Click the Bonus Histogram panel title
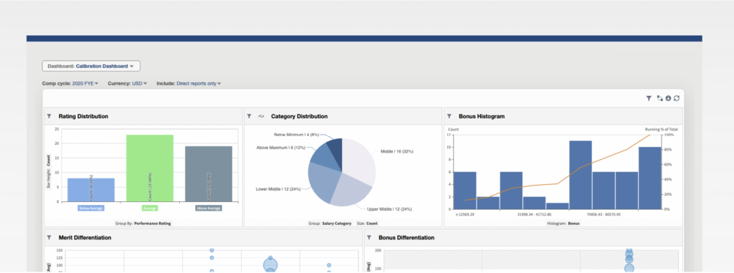Image resolution: width=734 pixels, height=273 pixels. point(482,116)
